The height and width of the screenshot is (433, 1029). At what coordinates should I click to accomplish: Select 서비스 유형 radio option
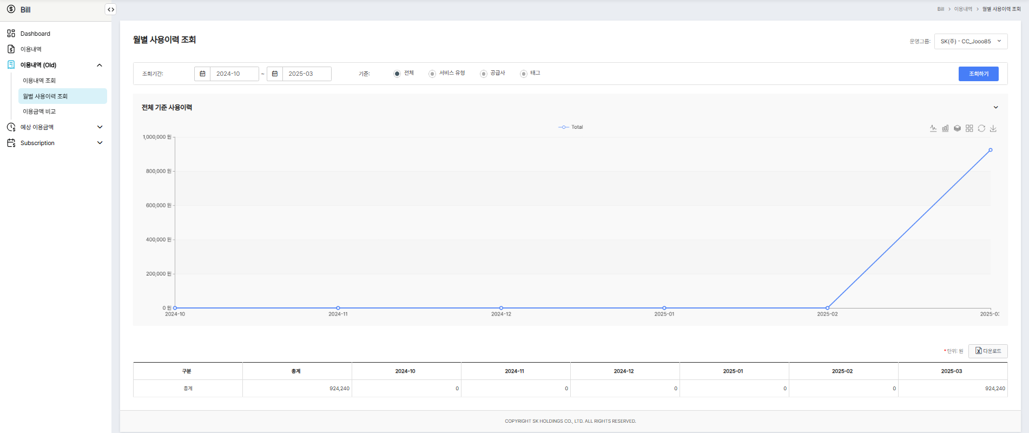pos(432,74)
